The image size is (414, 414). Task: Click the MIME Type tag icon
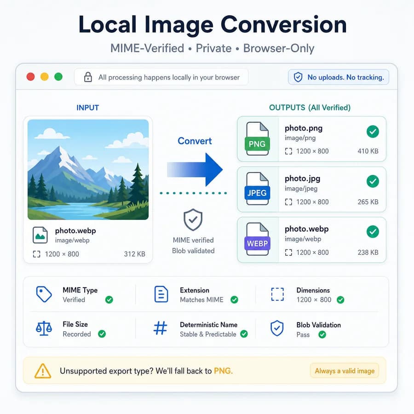[44, 294]
